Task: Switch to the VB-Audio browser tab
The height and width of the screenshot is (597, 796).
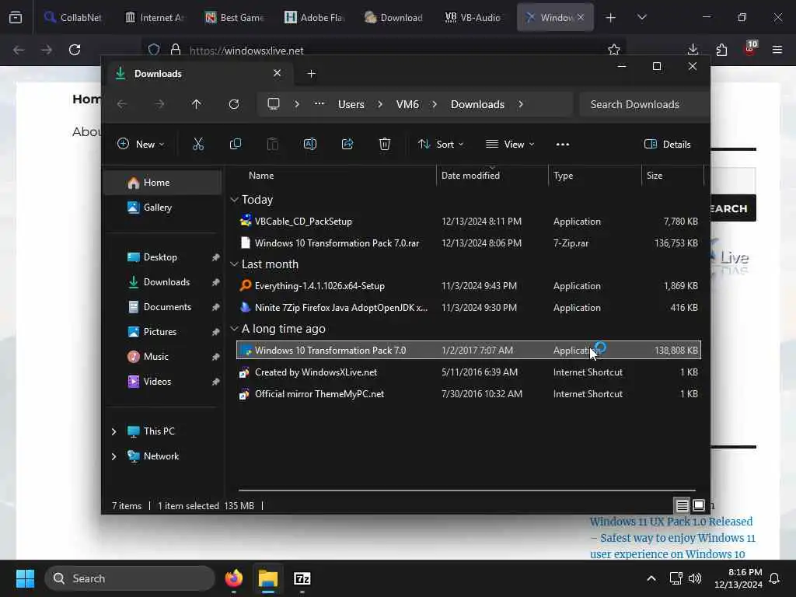Action: tap(473, 17)
